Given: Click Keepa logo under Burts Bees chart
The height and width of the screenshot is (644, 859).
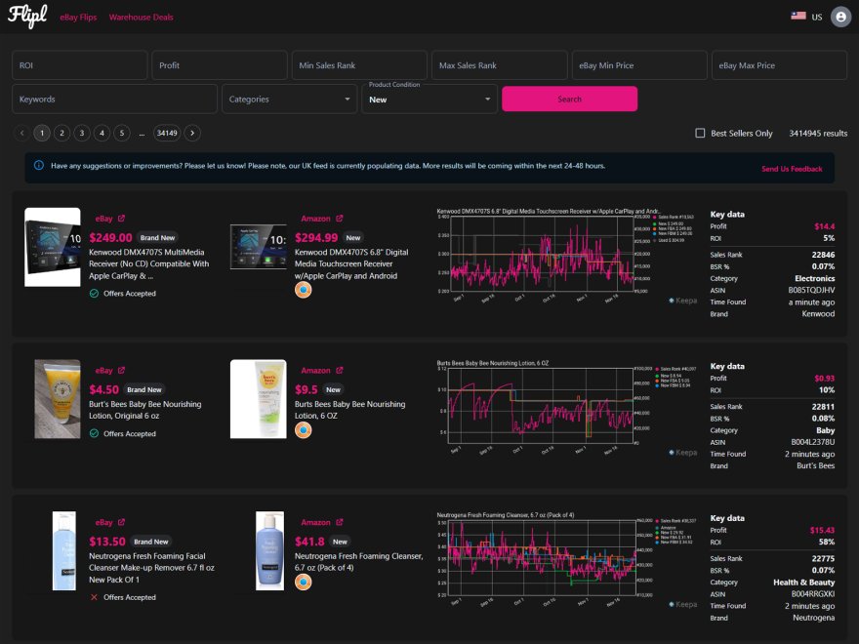Looking at the screenshot, I should coord(682,453).
